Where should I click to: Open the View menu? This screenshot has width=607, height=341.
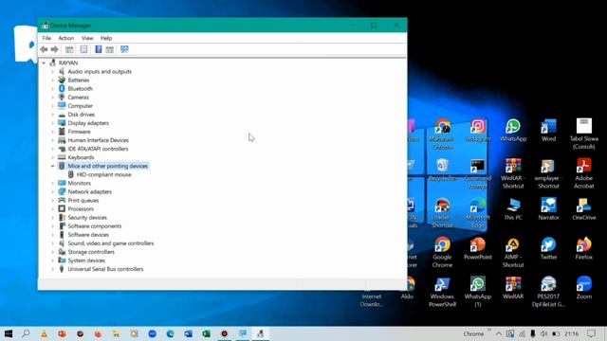pos(87,38)
